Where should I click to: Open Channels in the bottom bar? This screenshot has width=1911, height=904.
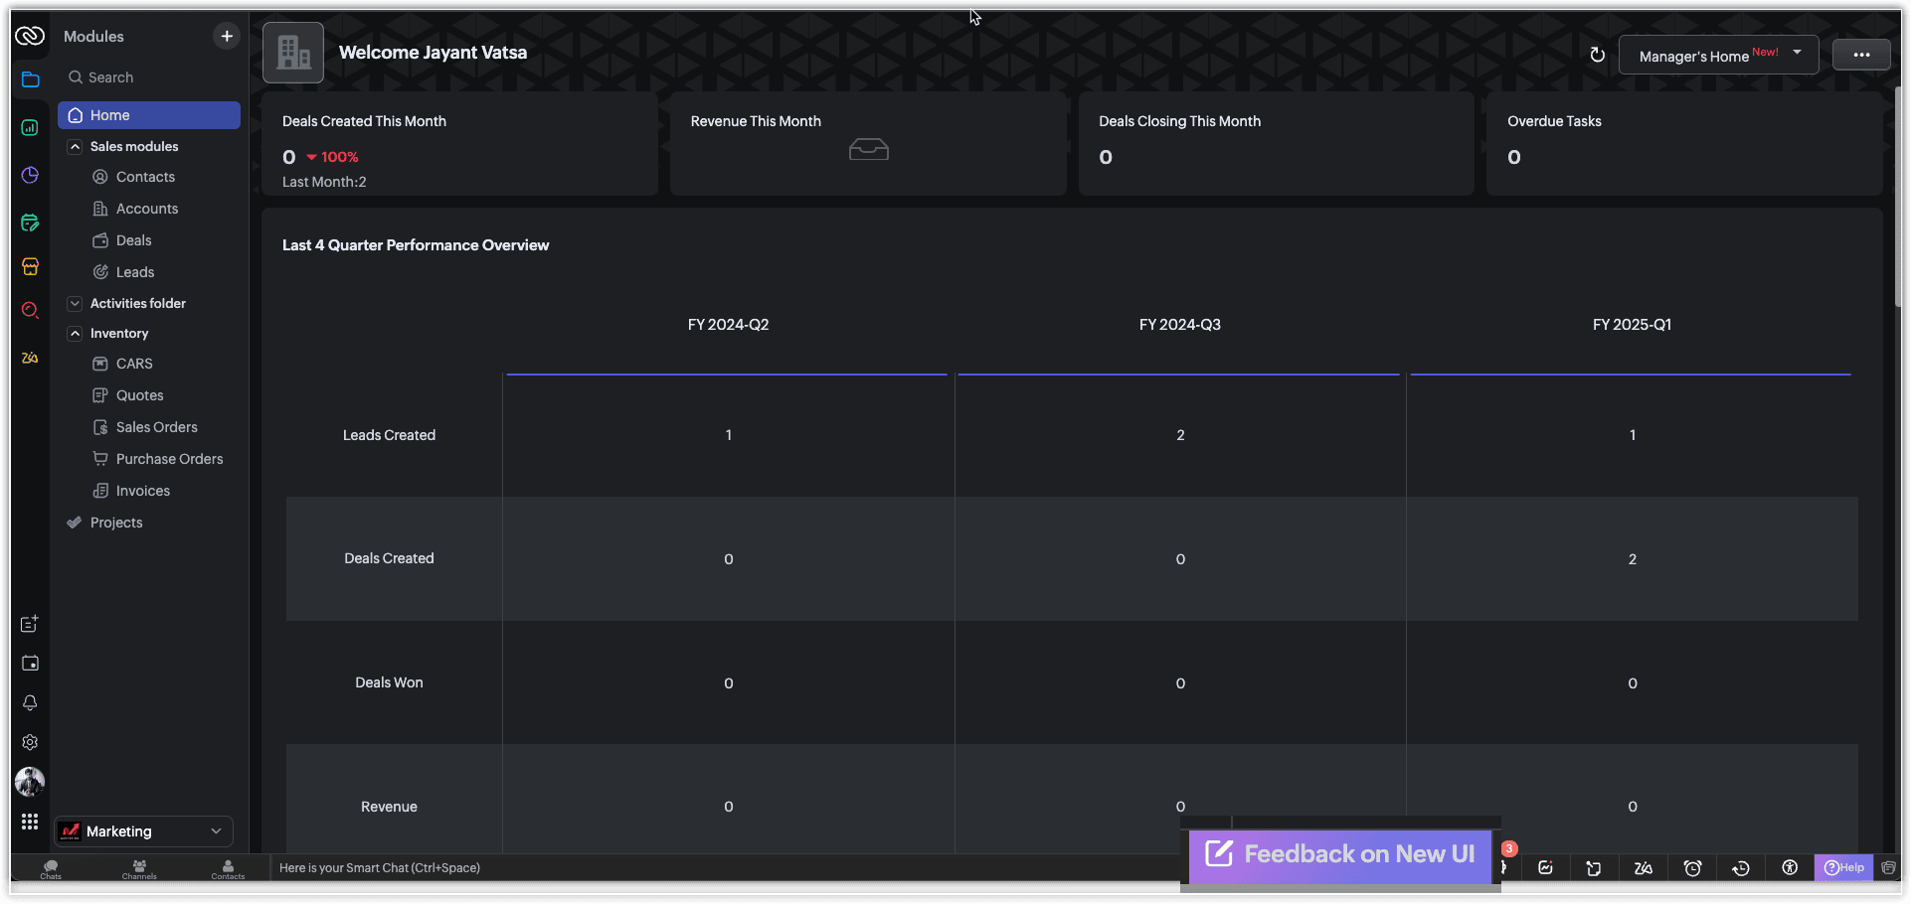point(139,869)
